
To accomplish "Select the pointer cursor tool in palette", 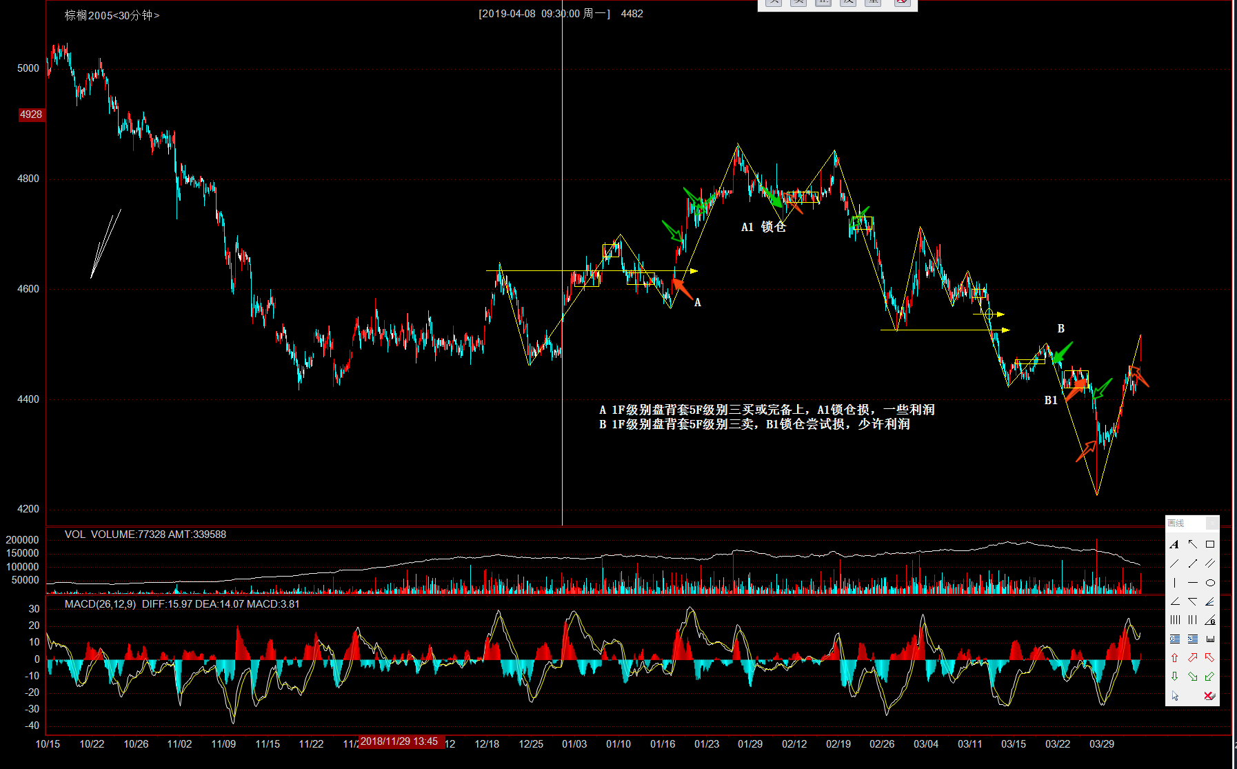I will click(1175, 696).
